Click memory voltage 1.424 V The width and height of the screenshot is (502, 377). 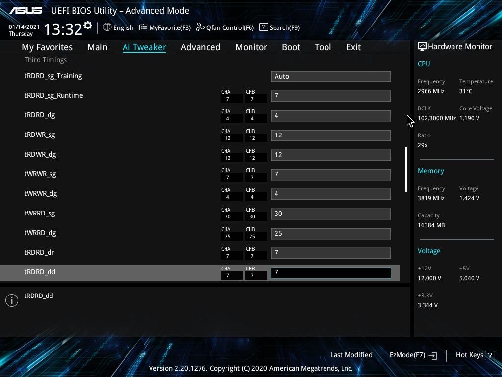click(x=469, y=198)
